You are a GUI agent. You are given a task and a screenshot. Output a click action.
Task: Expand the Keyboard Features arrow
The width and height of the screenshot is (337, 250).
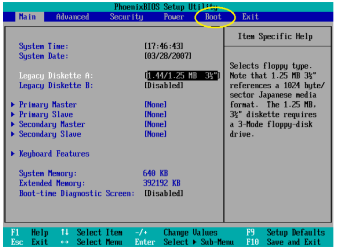13,154
